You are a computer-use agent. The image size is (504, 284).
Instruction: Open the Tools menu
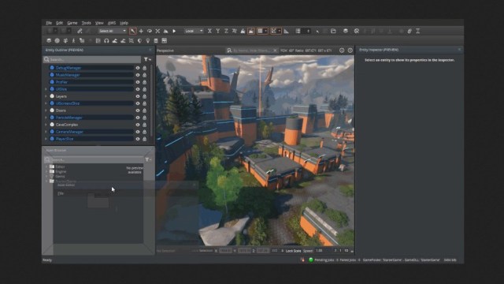point(86,23)
